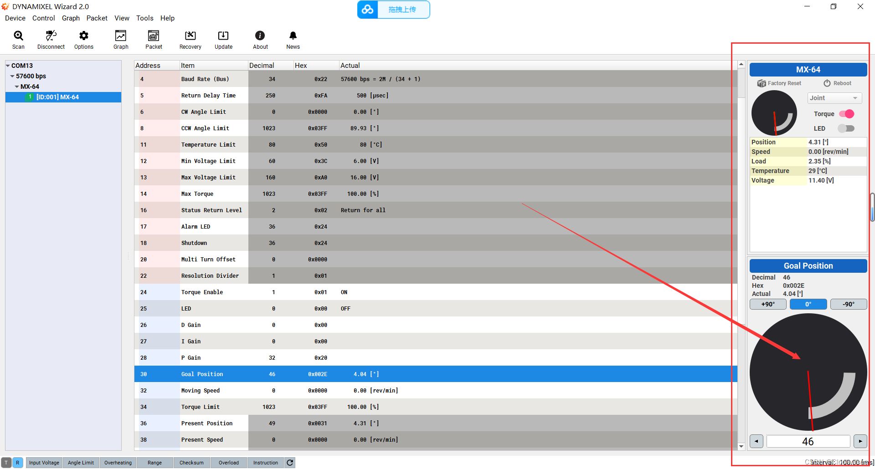Screen dimensions: 875x469
Task: Set goal position to -90°
Action: [849, 304]
